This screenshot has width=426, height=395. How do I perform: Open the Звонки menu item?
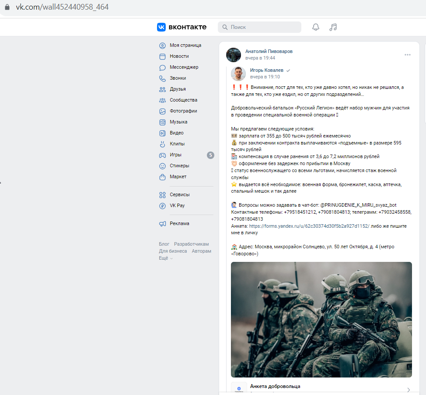(178, 78)
